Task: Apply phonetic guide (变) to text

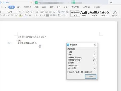Action: coord(31,12)
